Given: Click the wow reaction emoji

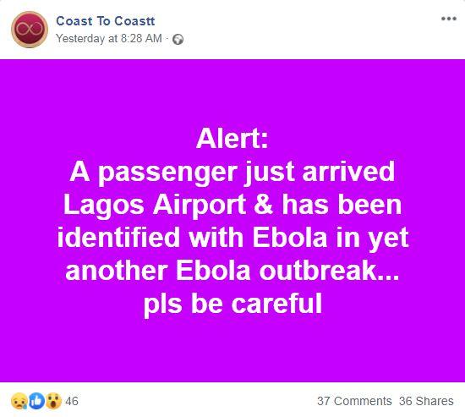Looking at the screenshot, I should click(53, 401).
